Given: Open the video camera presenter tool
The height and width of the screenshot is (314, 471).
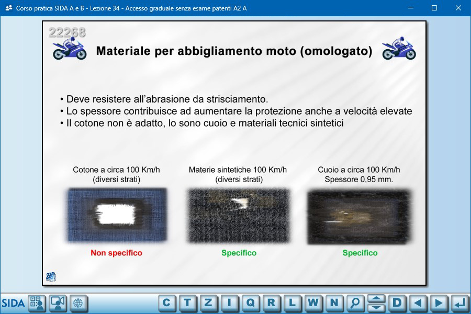Looking at the screenshot, I should (x=58, y=303).
